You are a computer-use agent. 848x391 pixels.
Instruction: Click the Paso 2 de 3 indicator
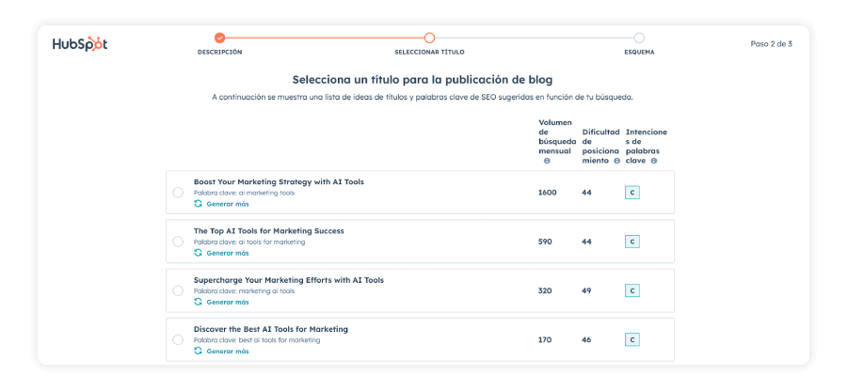771,44
